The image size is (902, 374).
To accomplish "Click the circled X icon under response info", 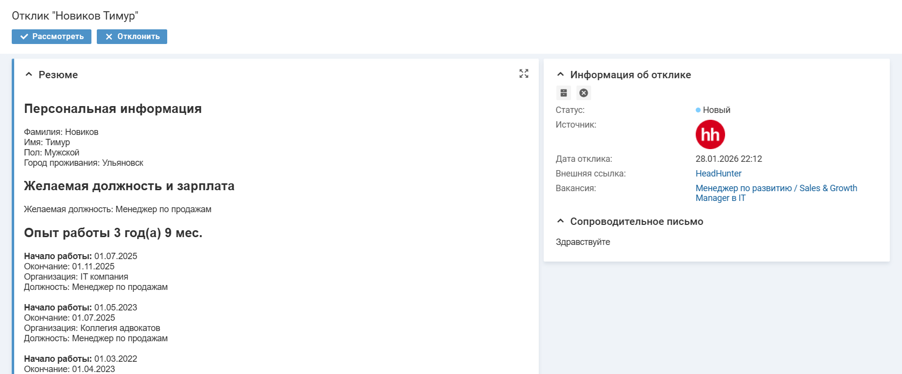I will coord(584,93).
